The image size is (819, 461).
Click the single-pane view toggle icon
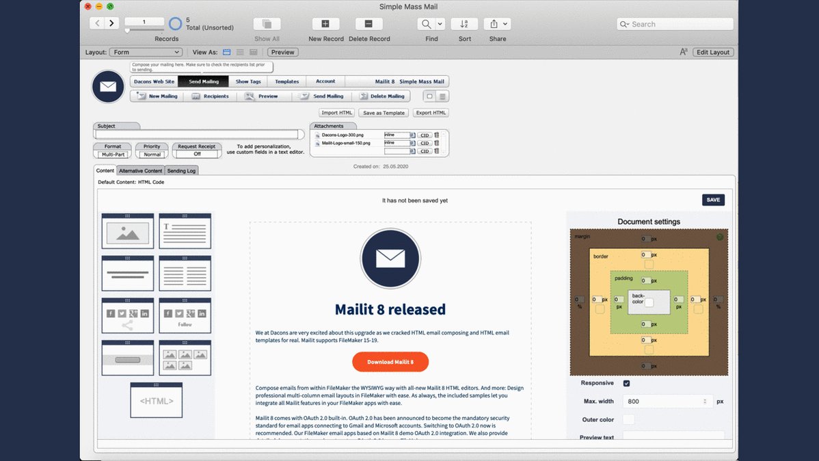[429, 96]
